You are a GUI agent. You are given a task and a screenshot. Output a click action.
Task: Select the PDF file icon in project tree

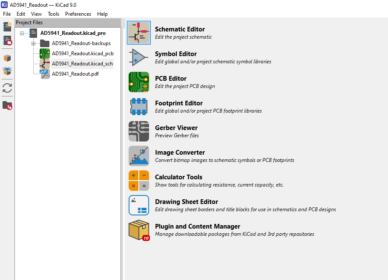[45, 74]
